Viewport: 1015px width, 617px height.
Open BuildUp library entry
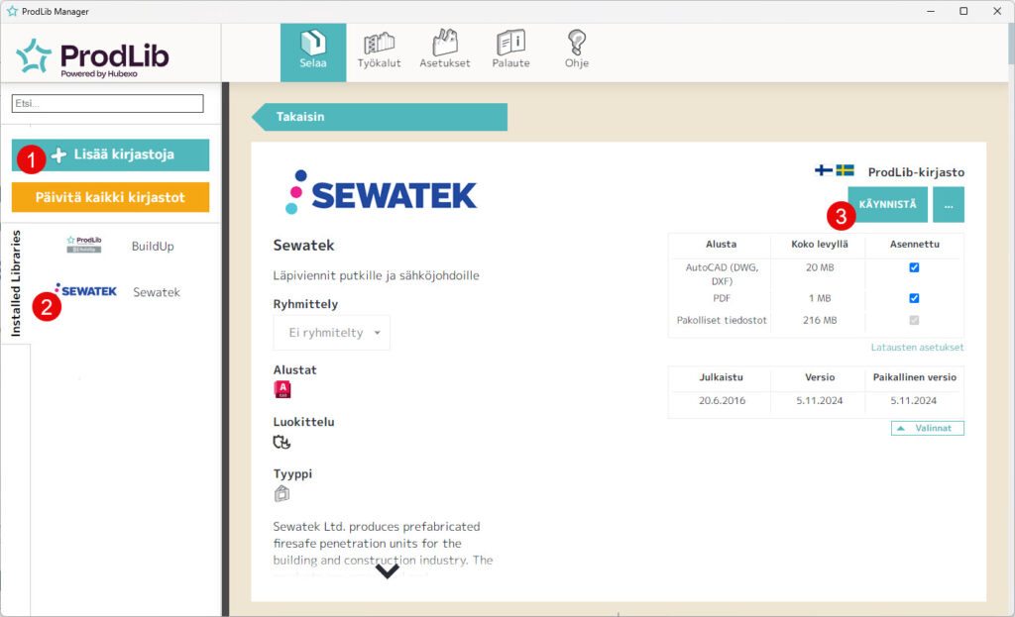(153, 247)
